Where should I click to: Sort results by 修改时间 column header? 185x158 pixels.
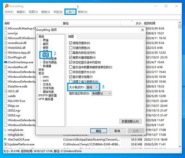160,23
